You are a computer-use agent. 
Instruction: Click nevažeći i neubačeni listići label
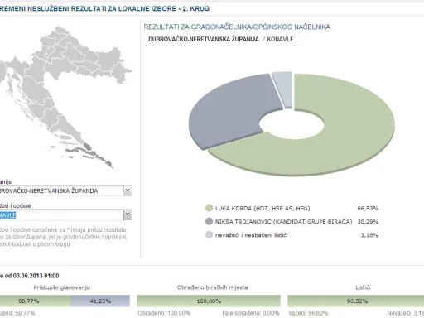tap(251, 235)
